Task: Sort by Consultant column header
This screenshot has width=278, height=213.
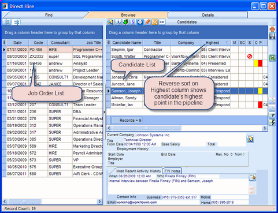Action: 60,43
